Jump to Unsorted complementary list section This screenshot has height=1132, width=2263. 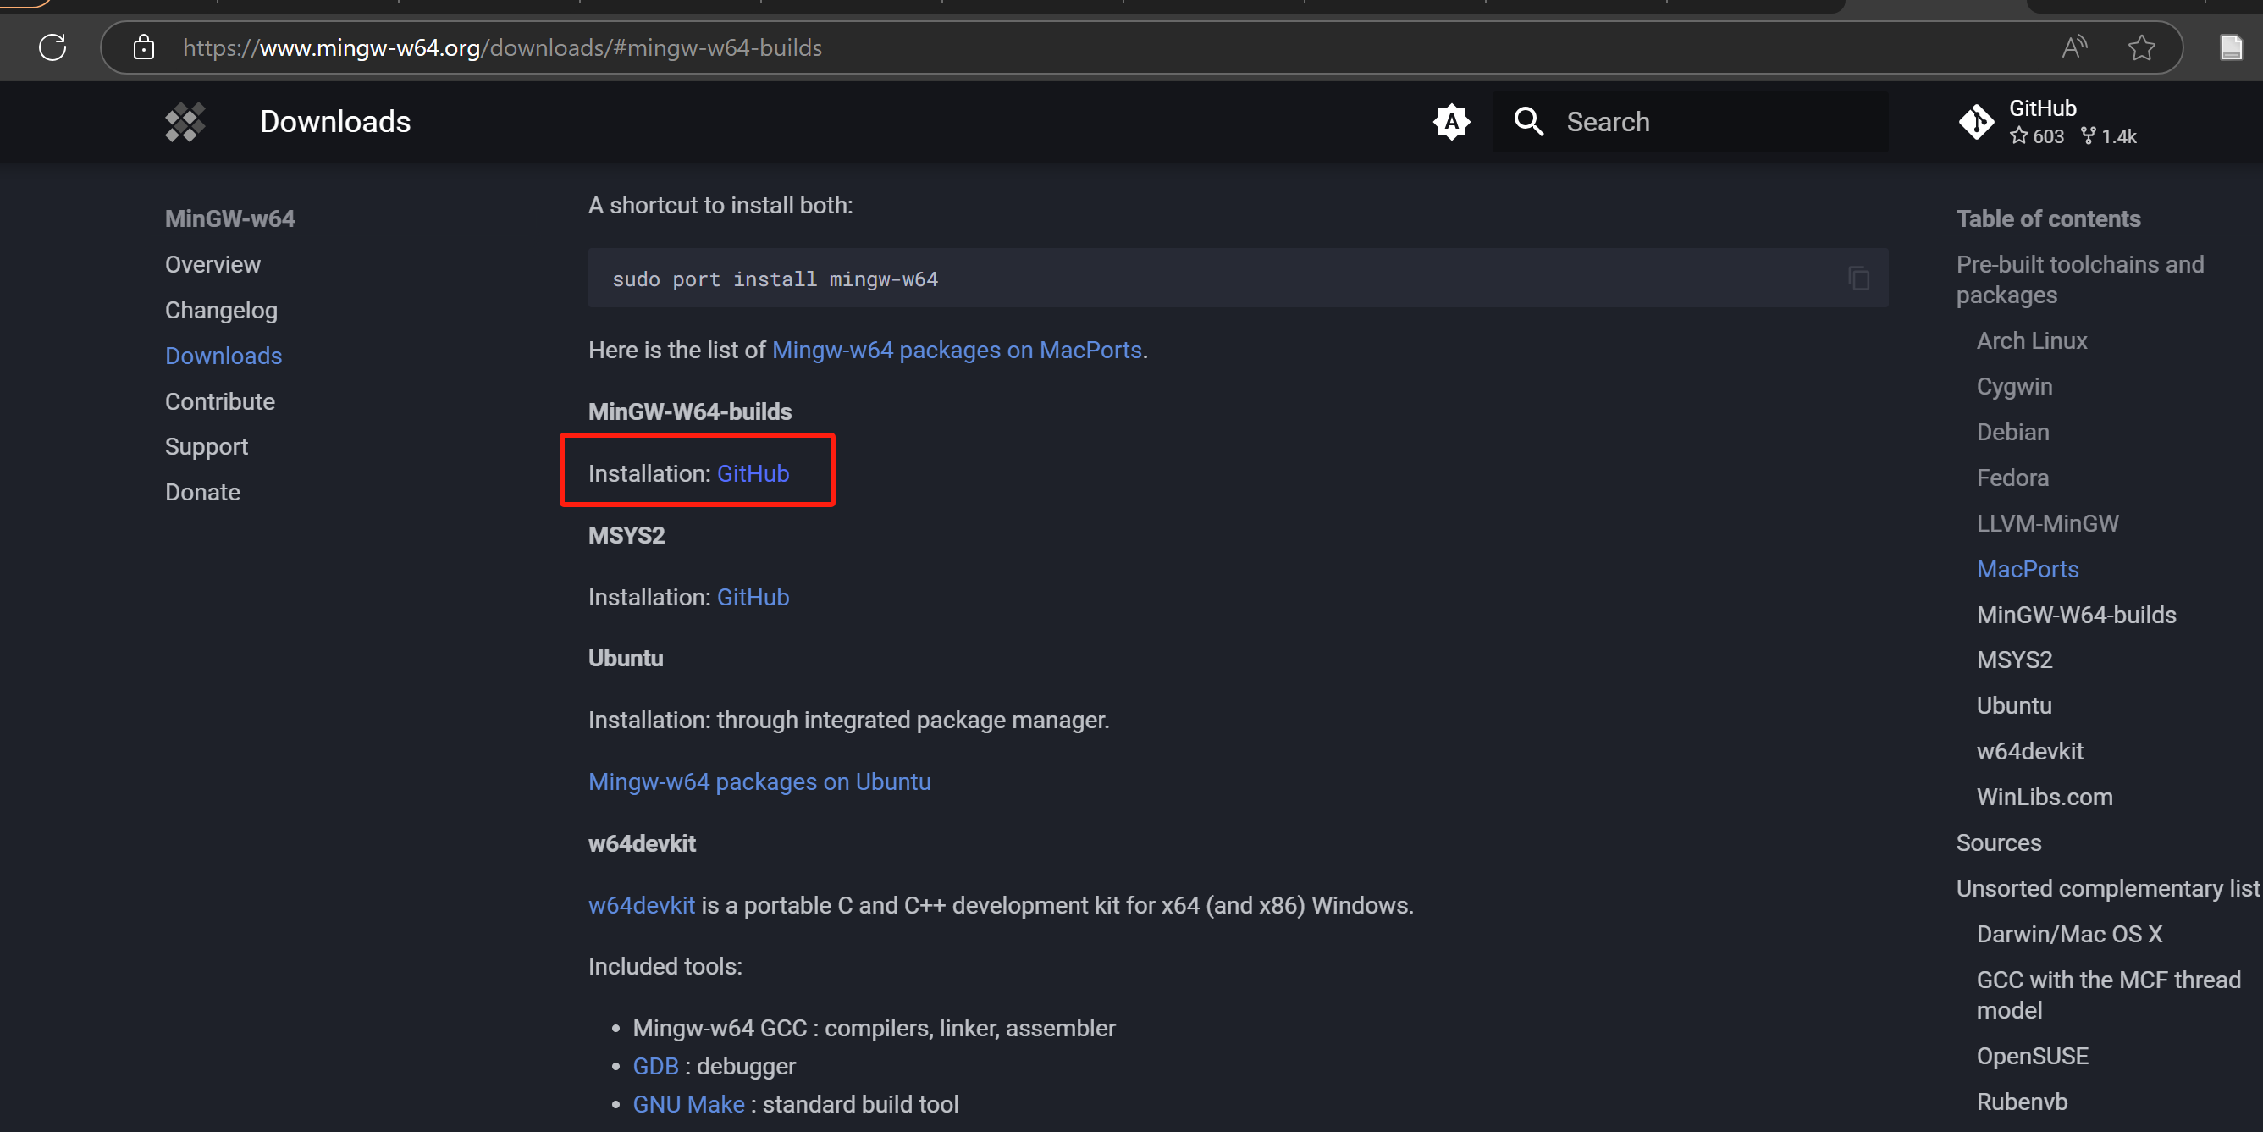[2107, 888]
